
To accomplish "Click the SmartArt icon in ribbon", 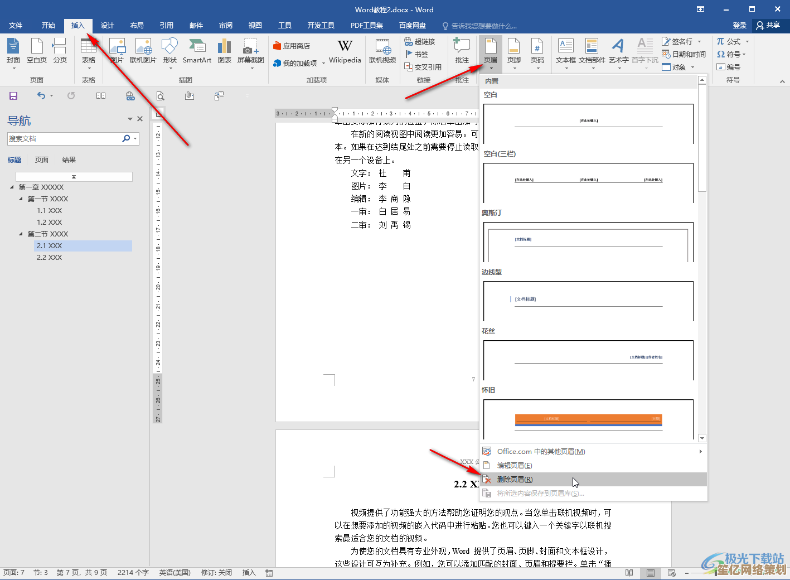I will (x=197, y=50).
